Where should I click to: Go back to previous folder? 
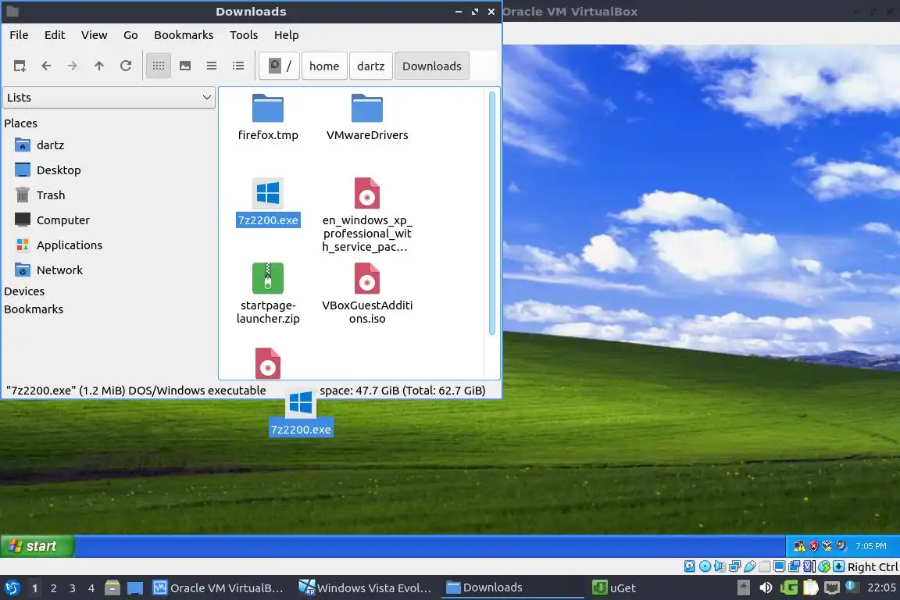46,66
